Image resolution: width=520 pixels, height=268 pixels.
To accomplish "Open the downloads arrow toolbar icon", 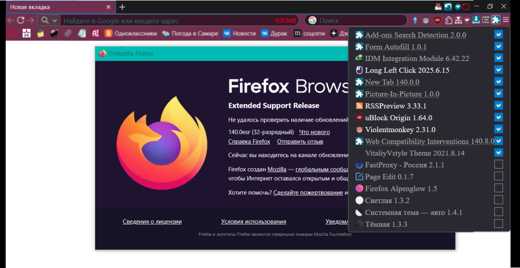I will pos(476,20).
